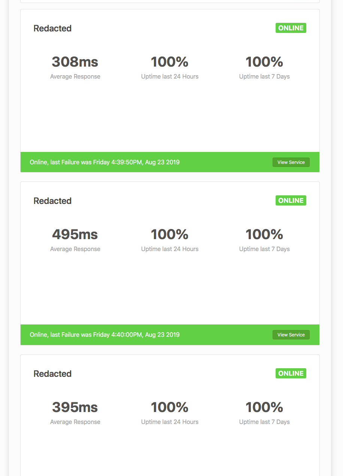Open the second Redacted service title
Image resolution: width=343 pixels, height=476 pixels.
click(52, 201)
